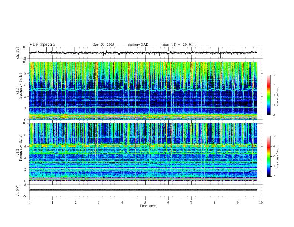Click the ch.1 spectrogram panel

click(x=143, y=91)
